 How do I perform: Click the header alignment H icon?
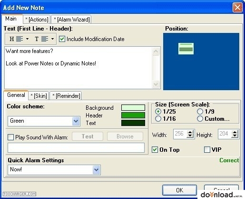coord(16,39)
